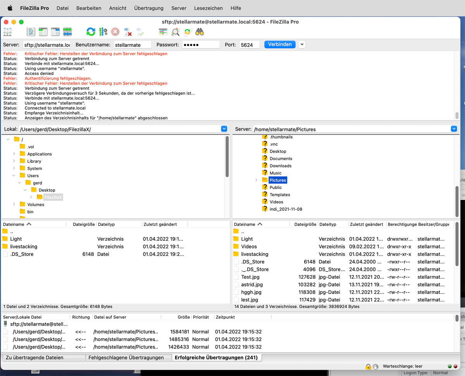The height and width of the screenshot is (376, 465).
Task: Select Test.jpg in server list
Action: (344, 277)
